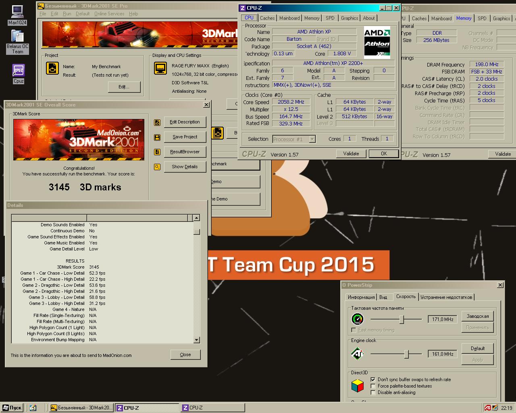Click the 3DMark window title icon
516x413 pixels.
tap(41, 6)
